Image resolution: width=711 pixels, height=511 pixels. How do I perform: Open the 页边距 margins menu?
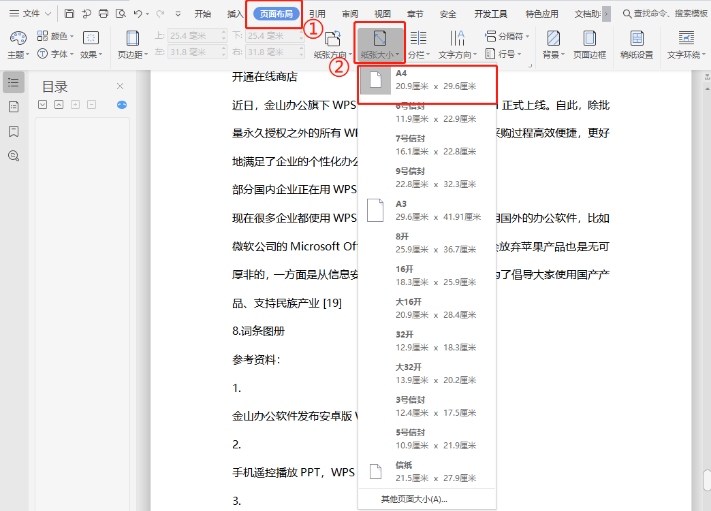pyautogui.click(x=133, y=44)
